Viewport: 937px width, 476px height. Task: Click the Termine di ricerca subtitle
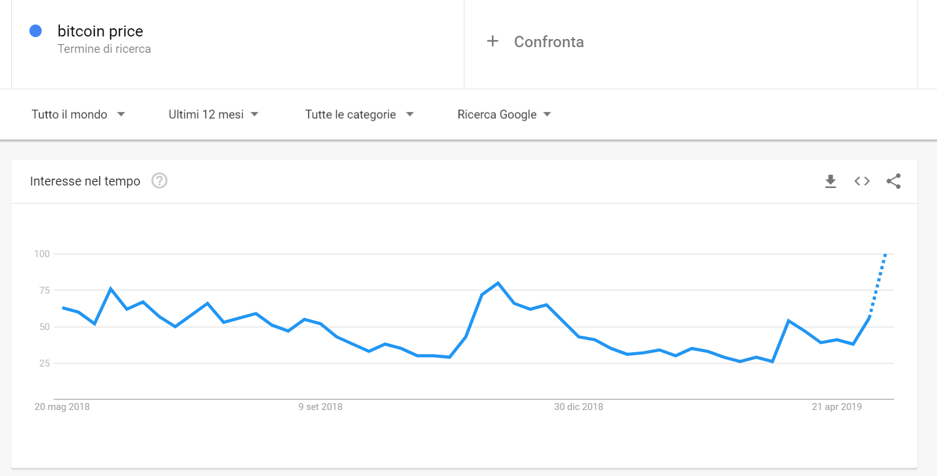104,48
